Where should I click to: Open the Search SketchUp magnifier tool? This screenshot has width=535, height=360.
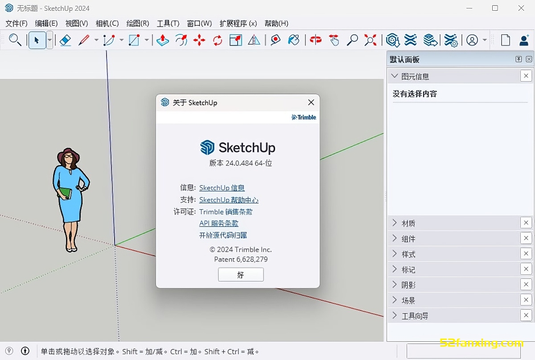[15, 40]
